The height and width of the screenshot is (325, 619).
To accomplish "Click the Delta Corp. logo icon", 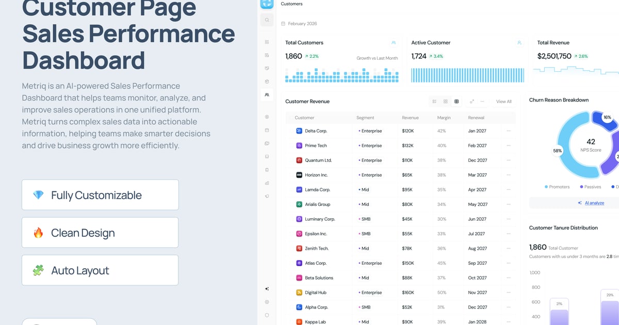I will (299, 131).
